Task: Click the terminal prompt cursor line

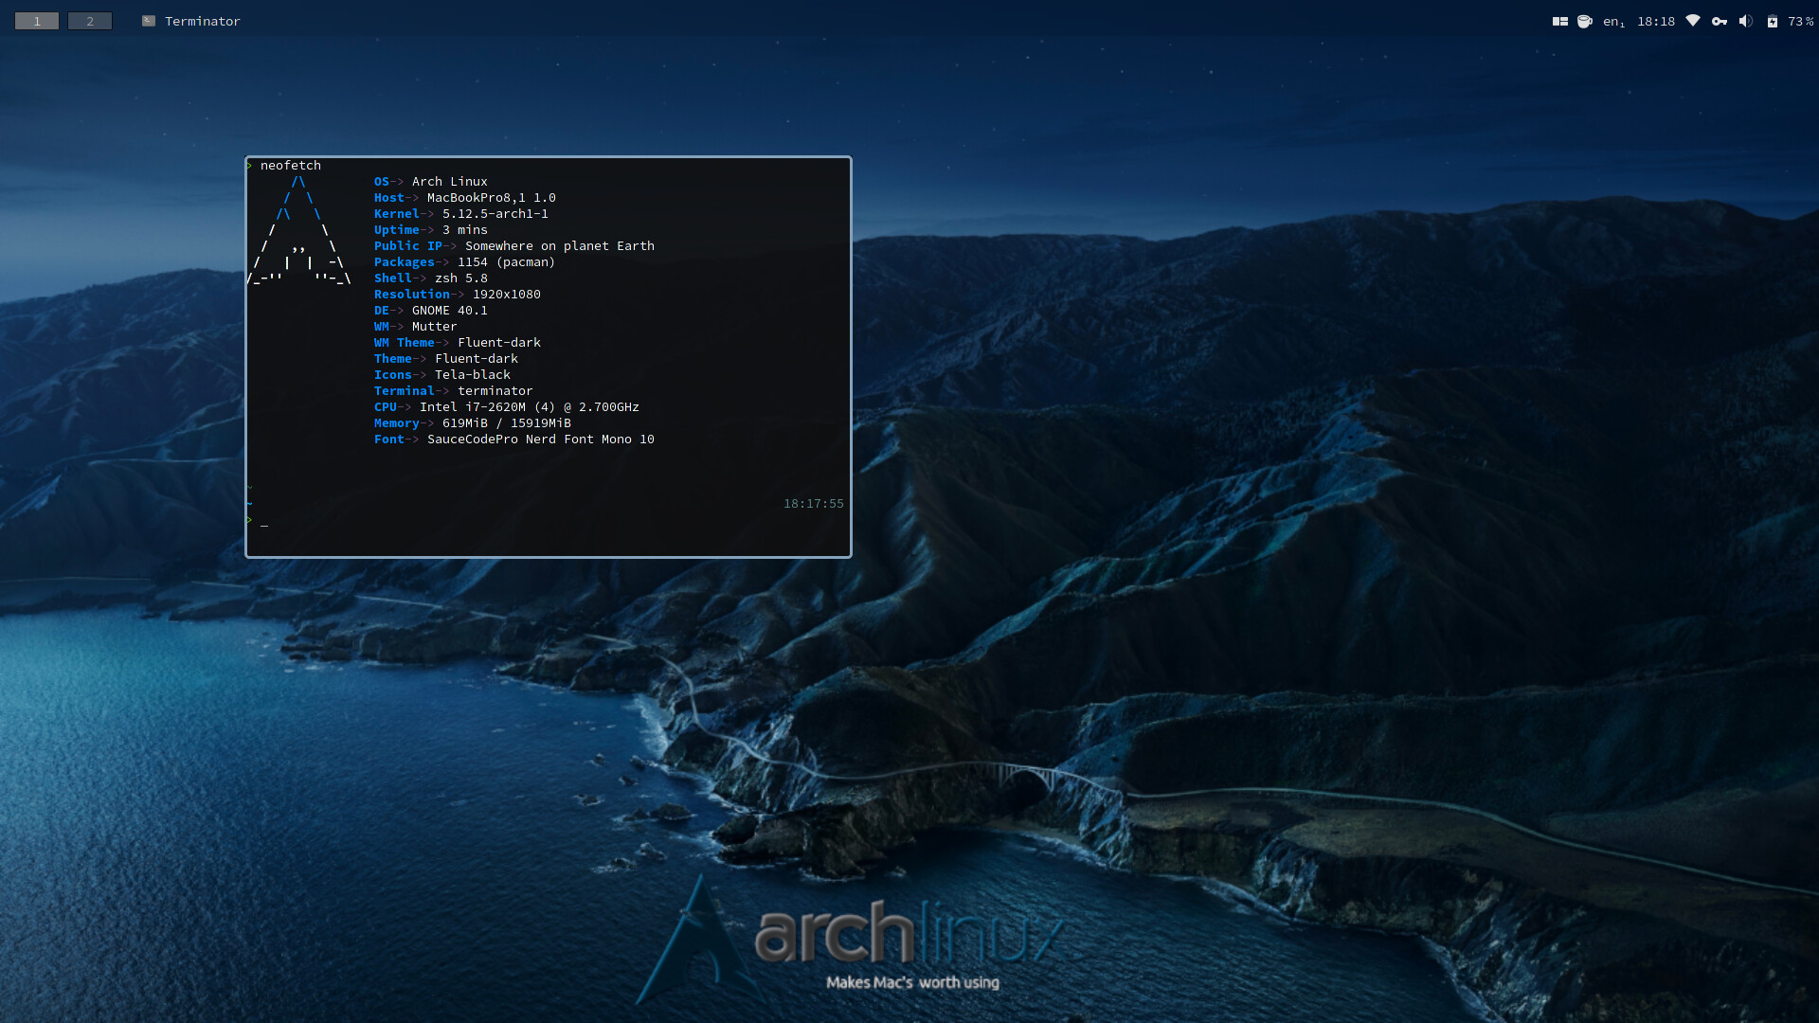Action: [x=549, y=520]
